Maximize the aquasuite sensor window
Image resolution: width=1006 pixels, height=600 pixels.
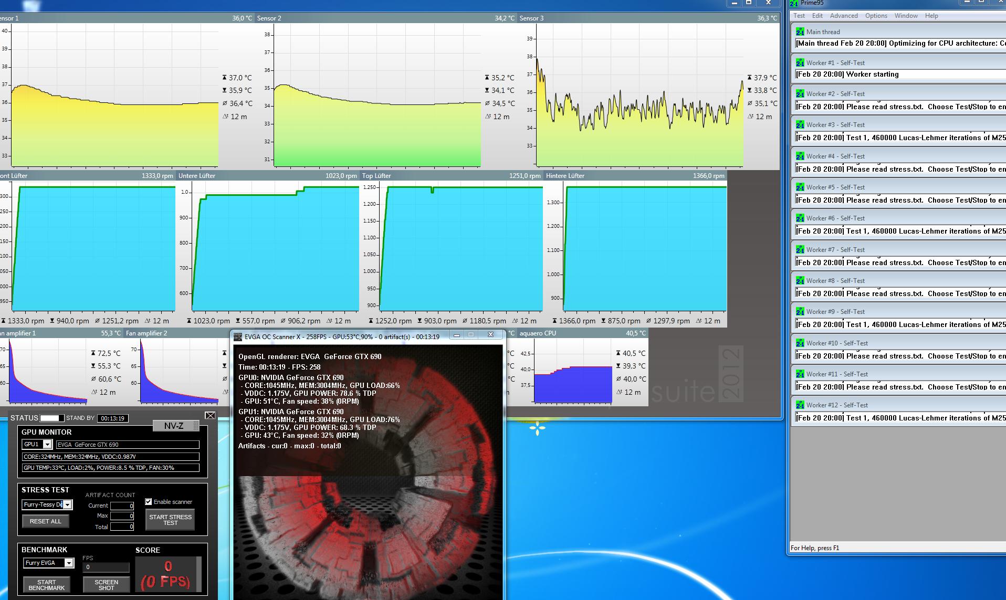749,3
